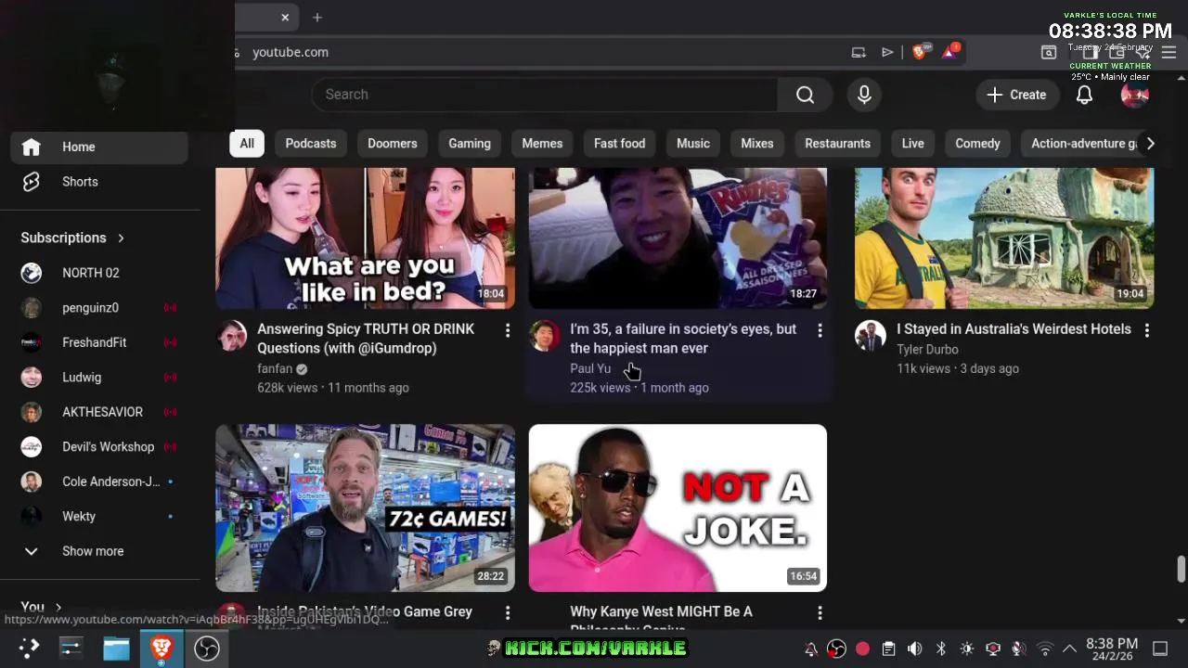Screen dimensions: 1188x668
Task: Click Tyler Durbo channel avatar
Action: [x=871, y=336]
